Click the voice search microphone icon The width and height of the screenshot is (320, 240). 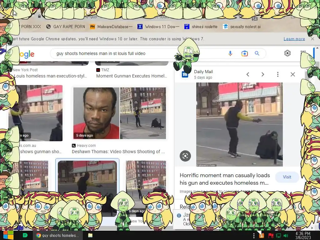coord(230,53)
